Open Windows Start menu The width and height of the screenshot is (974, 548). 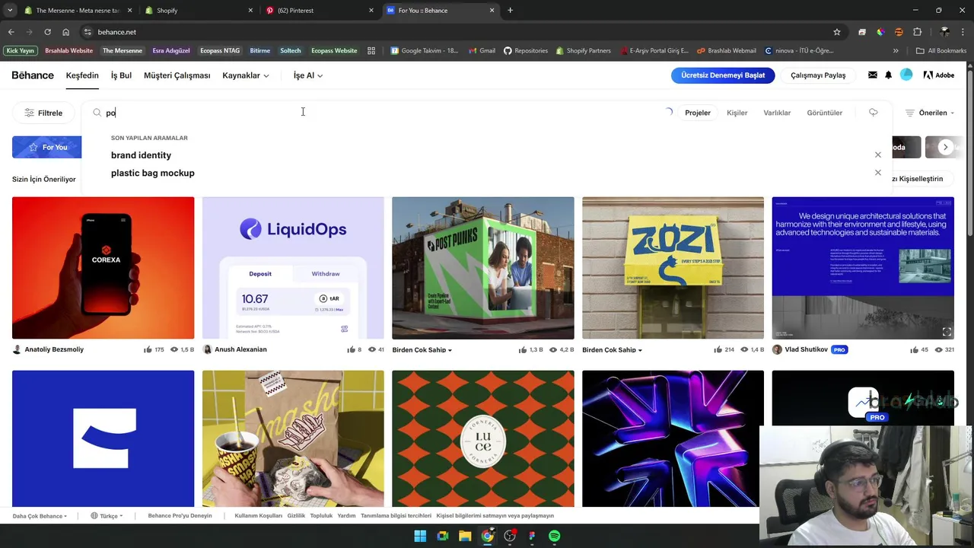coord(420,536)
